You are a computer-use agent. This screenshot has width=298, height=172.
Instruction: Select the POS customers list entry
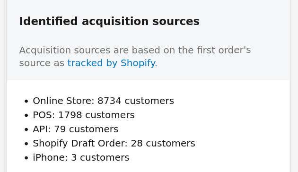tap(84, 115)
